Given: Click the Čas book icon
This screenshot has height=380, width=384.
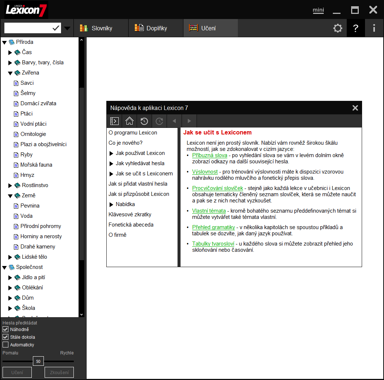Looking at the screenshot, I should click(18, 52).
